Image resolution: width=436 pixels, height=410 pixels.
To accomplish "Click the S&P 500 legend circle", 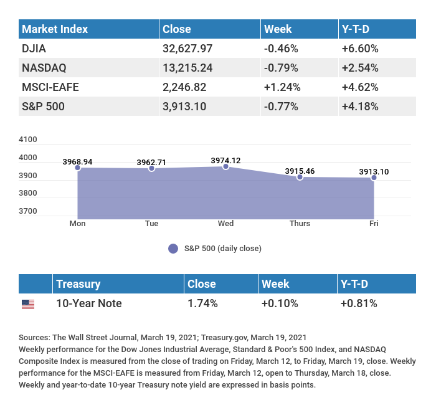I will coord(173,249).
